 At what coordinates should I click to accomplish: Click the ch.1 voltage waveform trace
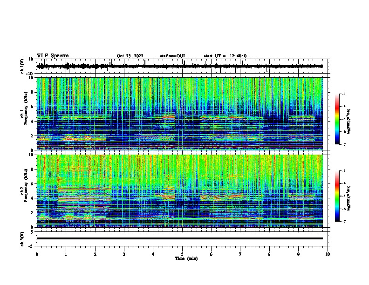(x=180, y=66)
